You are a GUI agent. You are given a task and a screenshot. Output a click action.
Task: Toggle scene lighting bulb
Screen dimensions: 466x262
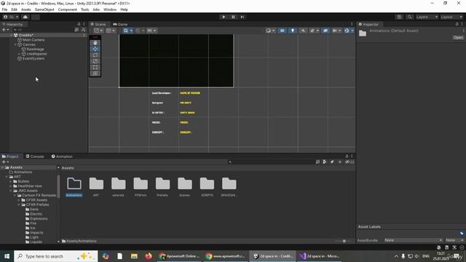293,31
